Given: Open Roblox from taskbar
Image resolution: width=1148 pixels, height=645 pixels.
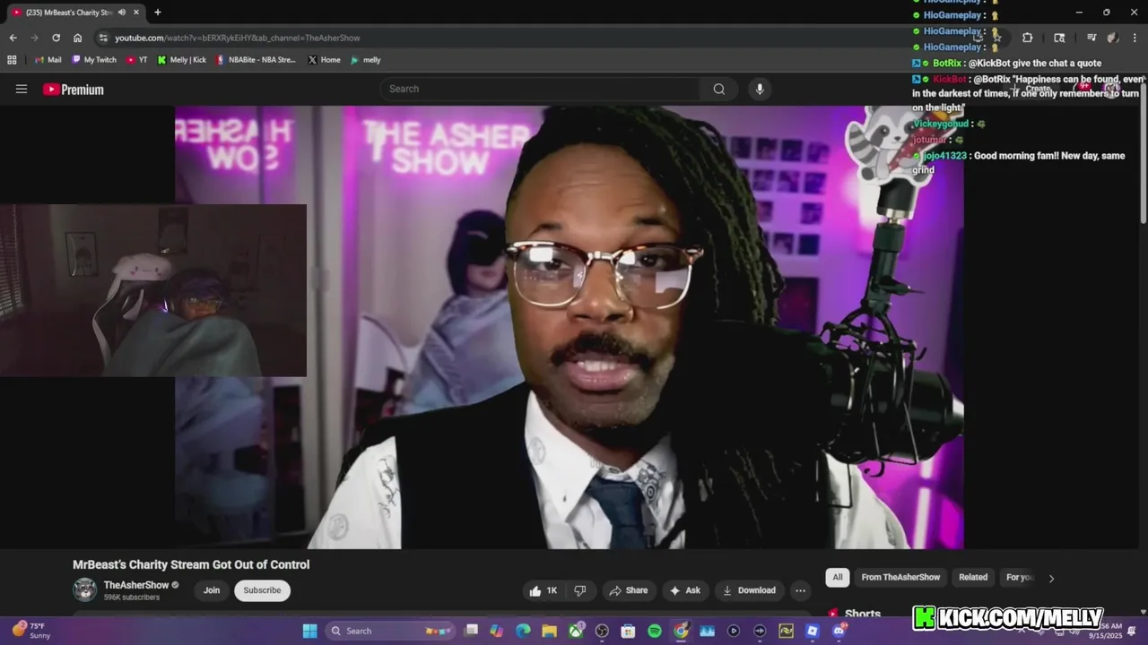Looking at the screenshot, I should coord(813,631).
